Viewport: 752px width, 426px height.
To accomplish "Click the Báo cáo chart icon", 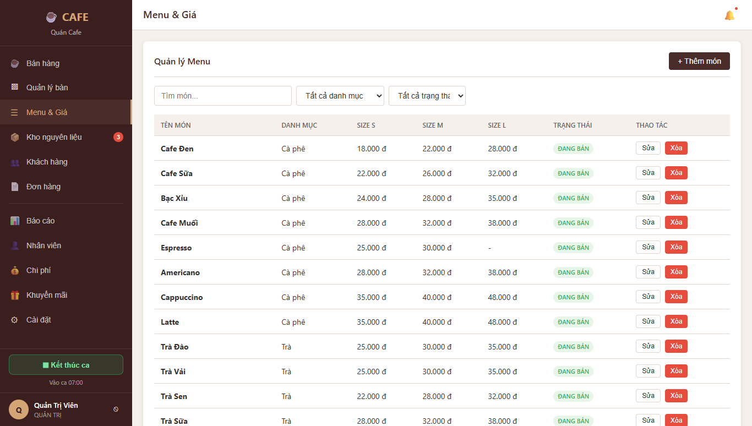I will 15,221.
